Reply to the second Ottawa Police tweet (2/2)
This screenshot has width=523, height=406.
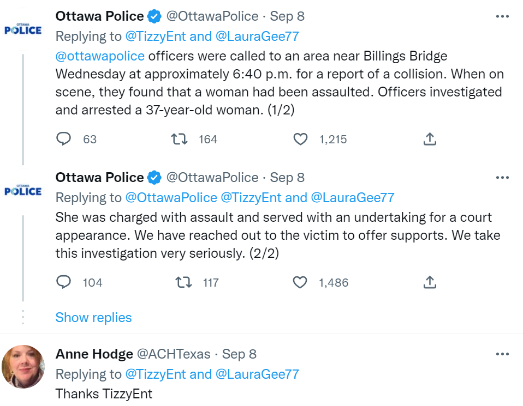pos(64,282)
